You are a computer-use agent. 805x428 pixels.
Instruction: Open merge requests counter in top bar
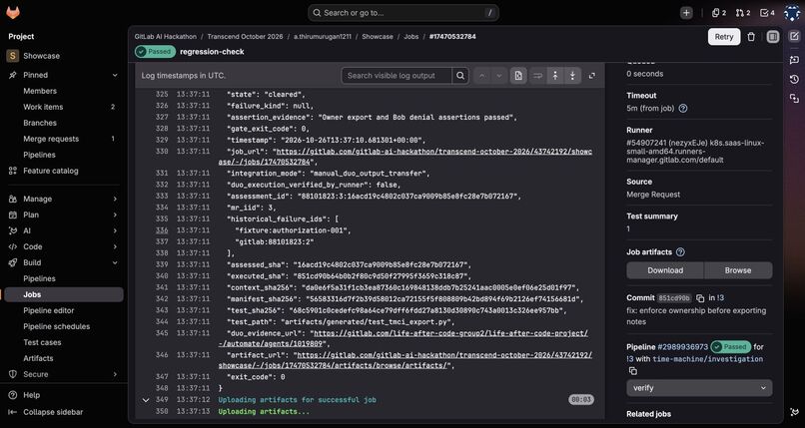[743, 13]
